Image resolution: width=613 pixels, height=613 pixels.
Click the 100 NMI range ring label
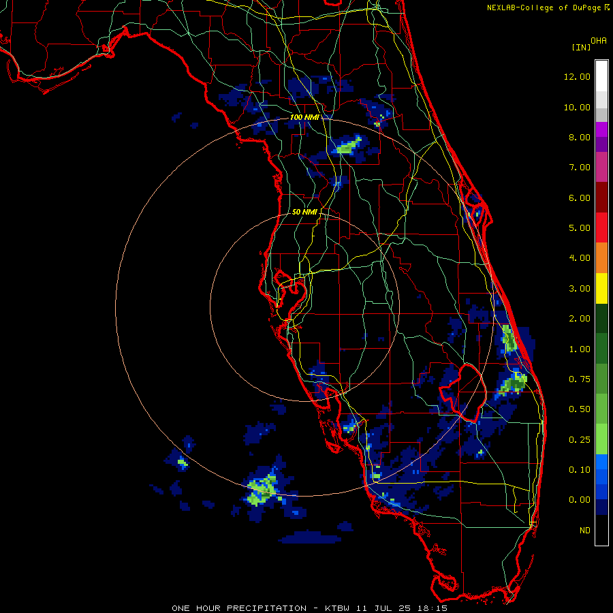(x=304, y=117)
